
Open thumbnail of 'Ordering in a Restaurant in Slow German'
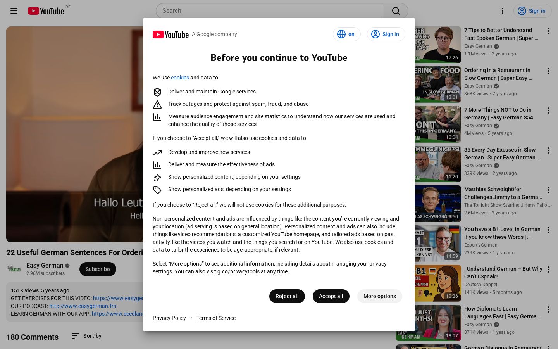438,84
